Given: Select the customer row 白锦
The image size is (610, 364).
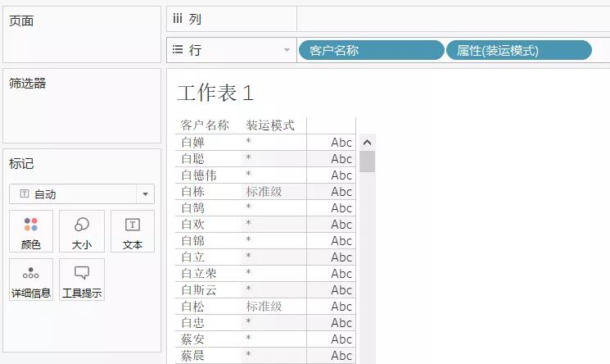Looking at the screenshot, I should coord(193,241).
